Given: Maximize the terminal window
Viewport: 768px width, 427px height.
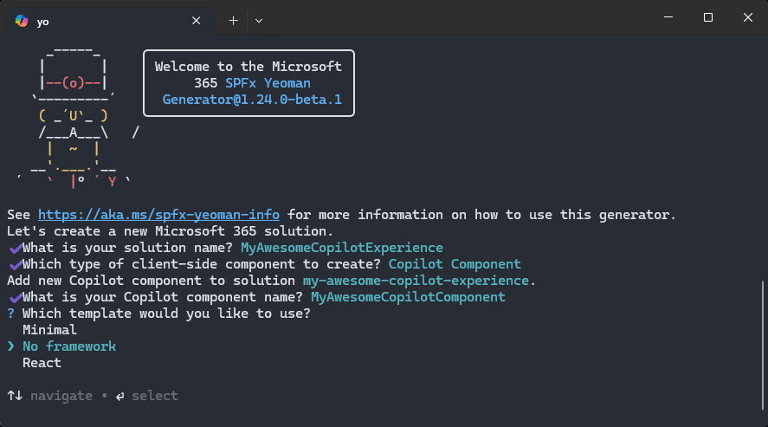Looking at the screenshot, I should pyautogui.click(x=708, y=17).
